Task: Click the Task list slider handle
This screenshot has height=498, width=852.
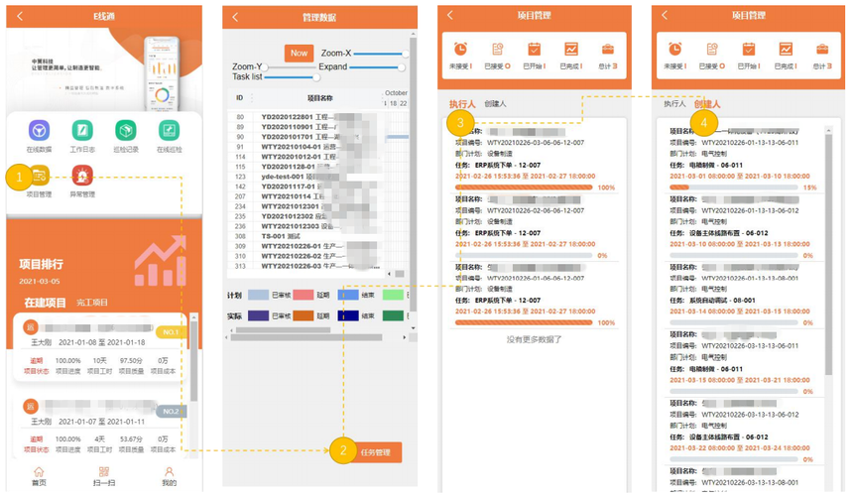Action: tap(315, 76)
